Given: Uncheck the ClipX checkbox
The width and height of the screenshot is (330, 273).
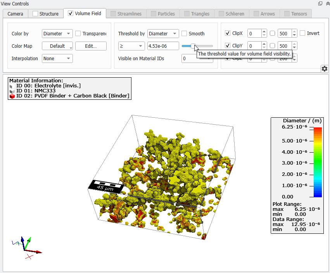Looking at the screenshot, I should [228, 33].
